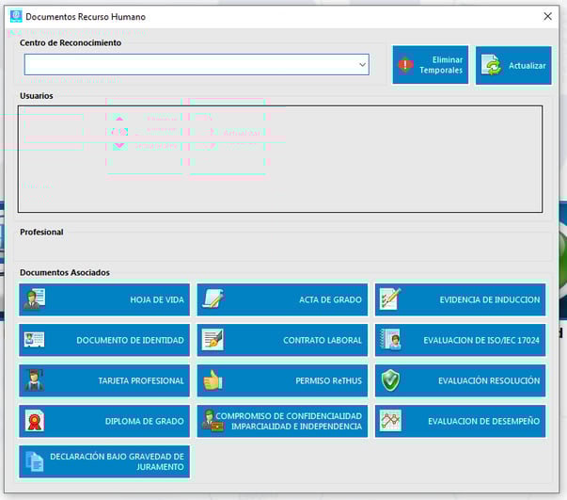
Task: Click the Actualizar refresh icon
Action: [491, 66]
